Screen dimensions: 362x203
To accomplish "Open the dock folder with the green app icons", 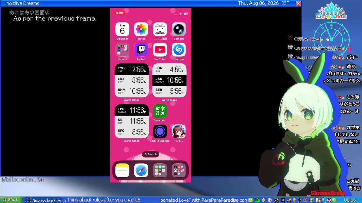I will click(x=160, y=170).
